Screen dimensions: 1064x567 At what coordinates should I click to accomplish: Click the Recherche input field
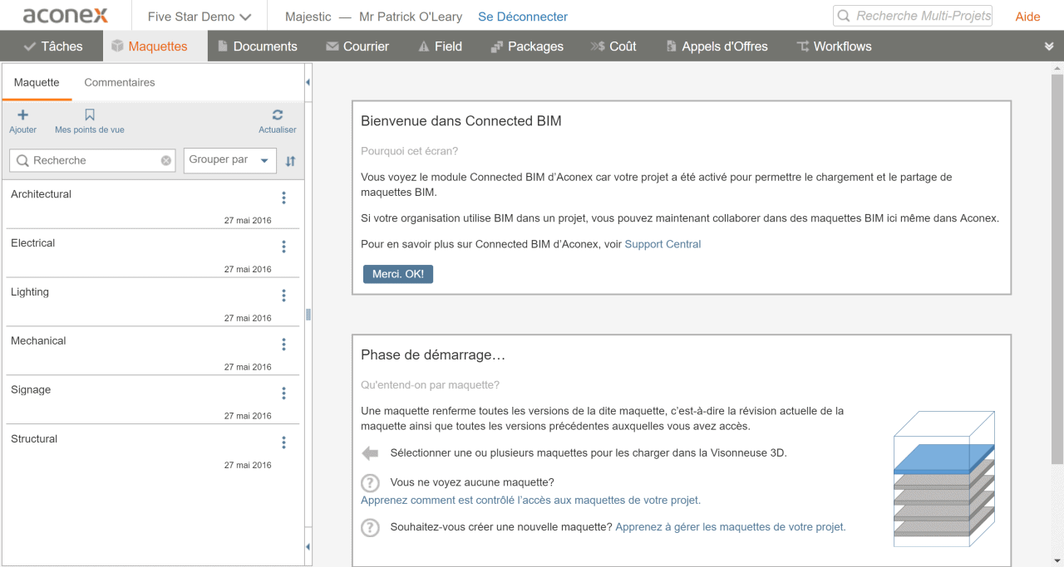tap(91, 160)
